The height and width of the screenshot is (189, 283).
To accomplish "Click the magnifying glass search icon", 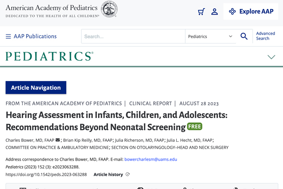I will point(244,37).
